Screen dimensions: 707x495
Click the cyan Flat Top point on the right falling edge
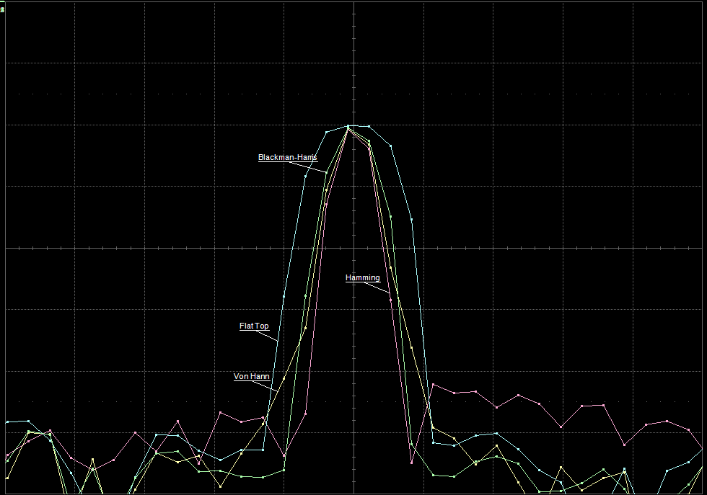411,218
